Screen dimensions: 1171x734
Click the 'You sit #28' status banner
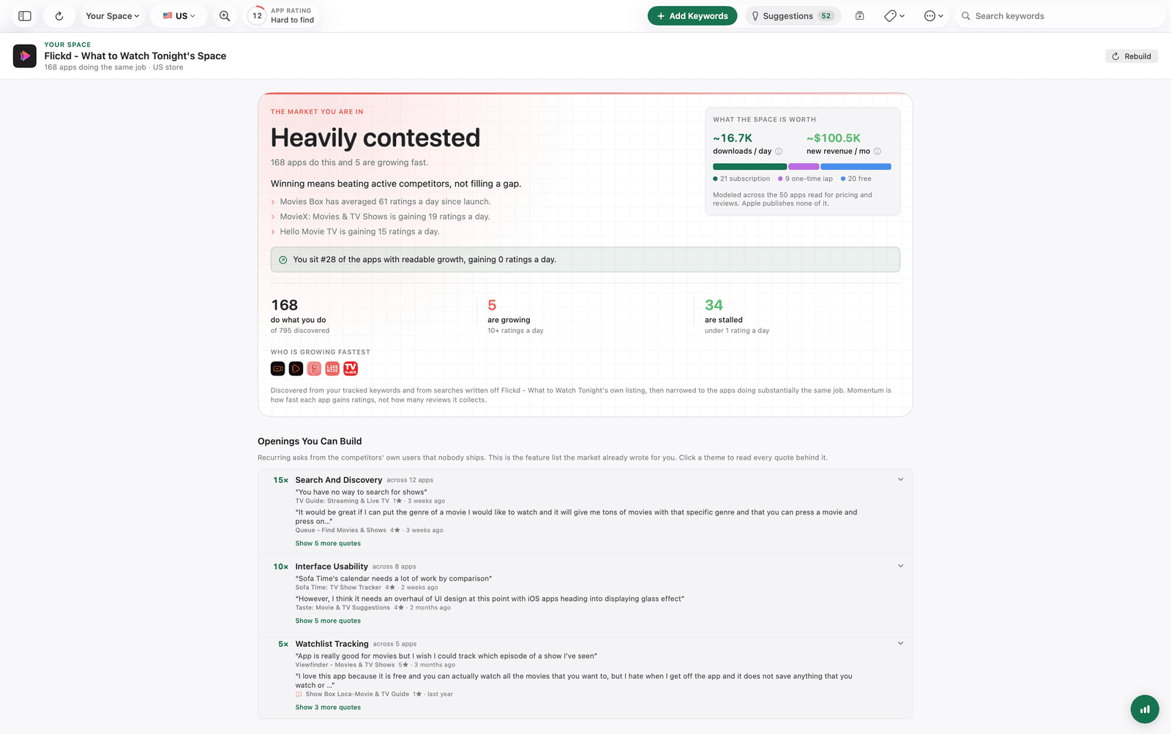[x=585, y=260]
